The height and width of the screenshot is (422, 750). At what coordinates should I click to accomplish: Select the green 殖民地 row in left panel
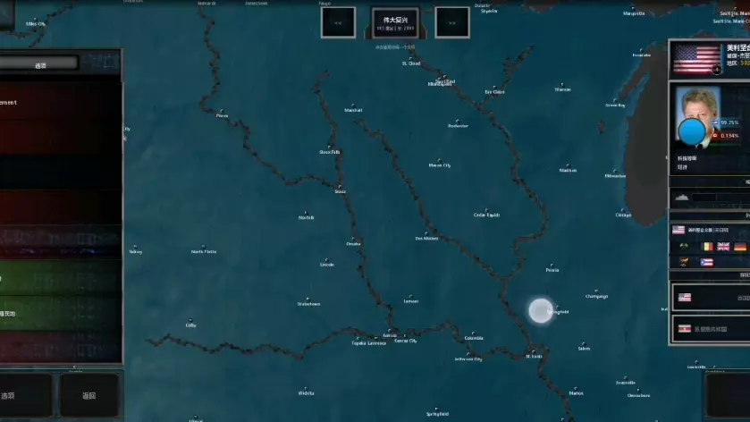61,314
